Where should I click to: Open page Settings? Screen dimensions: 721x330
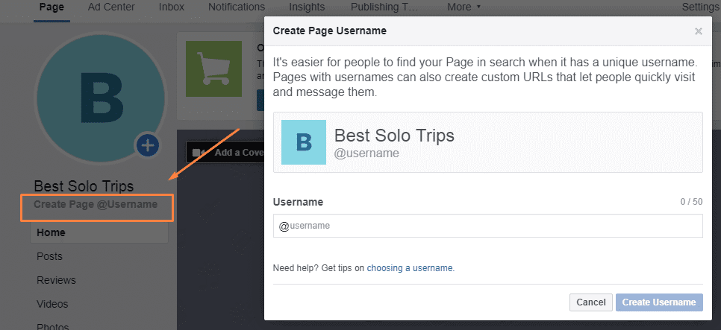click(700, 7)
